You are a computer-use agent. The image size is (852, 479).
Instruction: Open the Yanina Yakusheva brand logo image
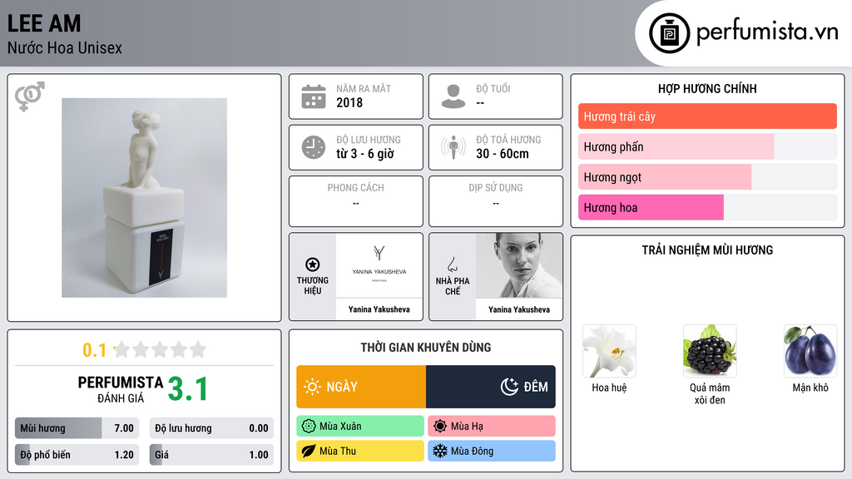pyautogui.click(x=379, y=265)
